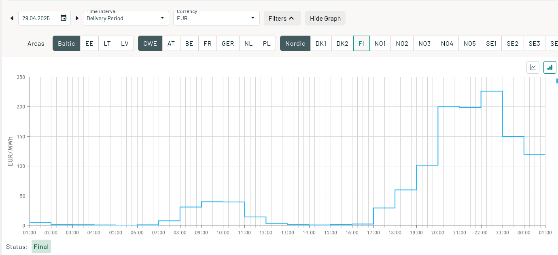Click the Final status badge
Screen dimensions: 558x255
(x=41, y=246)
